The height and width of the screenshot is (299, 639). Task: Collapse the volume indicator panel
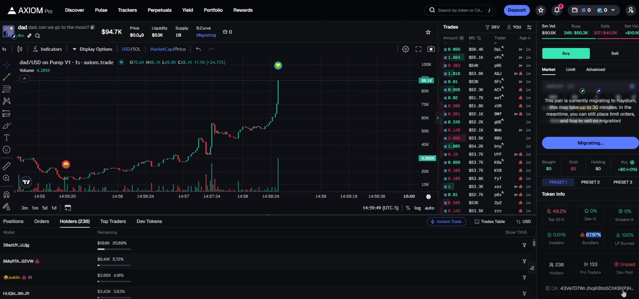pos(24,78)
